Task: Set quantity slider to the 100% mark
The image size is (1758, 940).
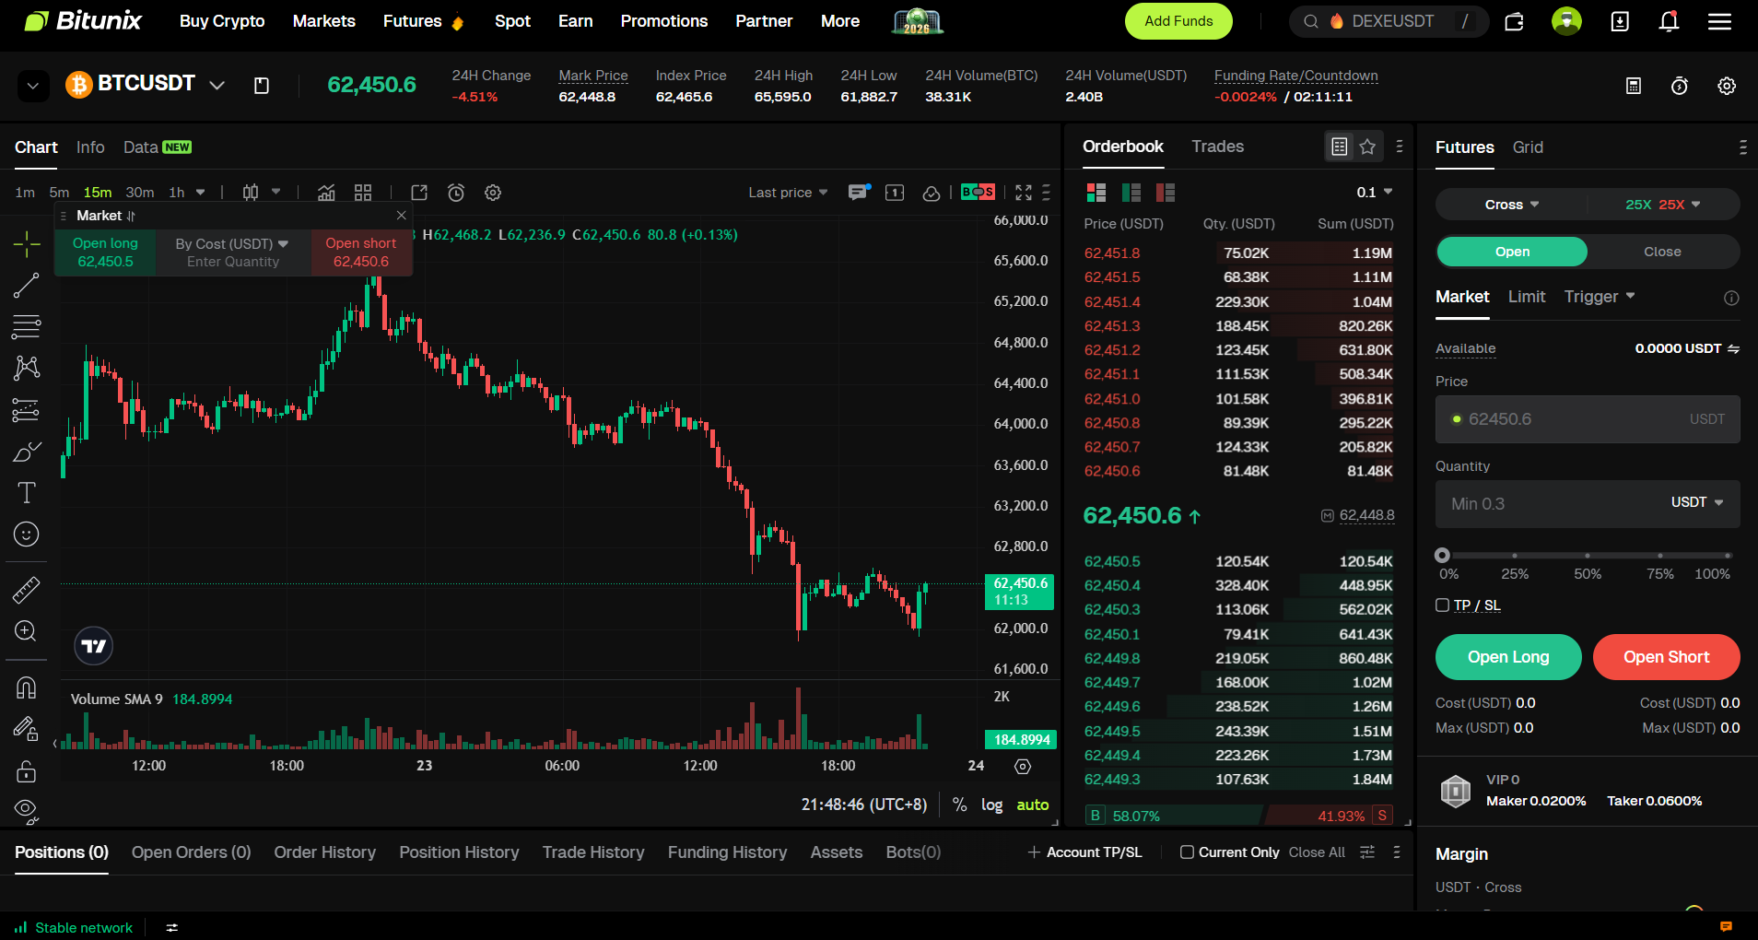Action: (x=1729, y=556)
